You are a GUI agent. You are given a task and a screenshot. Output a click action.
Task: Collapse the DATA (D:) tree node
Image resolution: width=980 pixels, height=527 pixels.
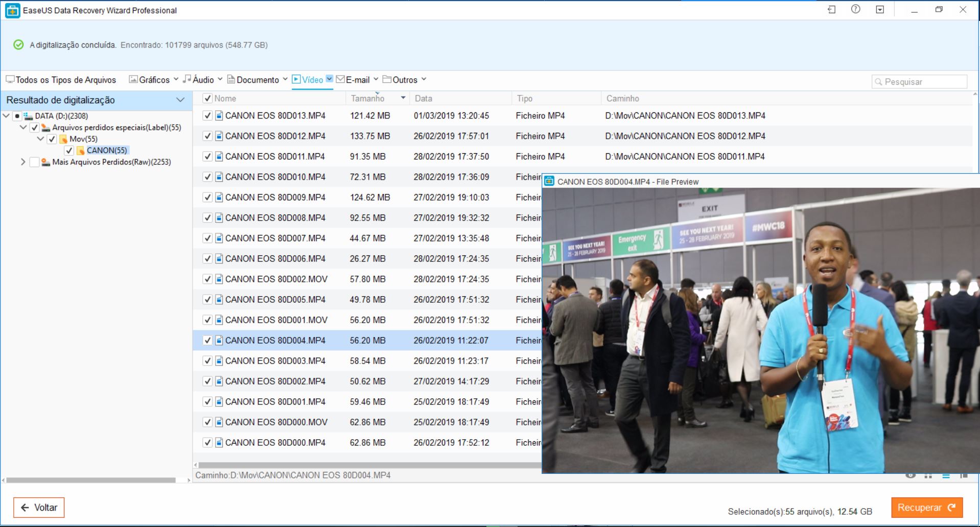click(6, 116)
